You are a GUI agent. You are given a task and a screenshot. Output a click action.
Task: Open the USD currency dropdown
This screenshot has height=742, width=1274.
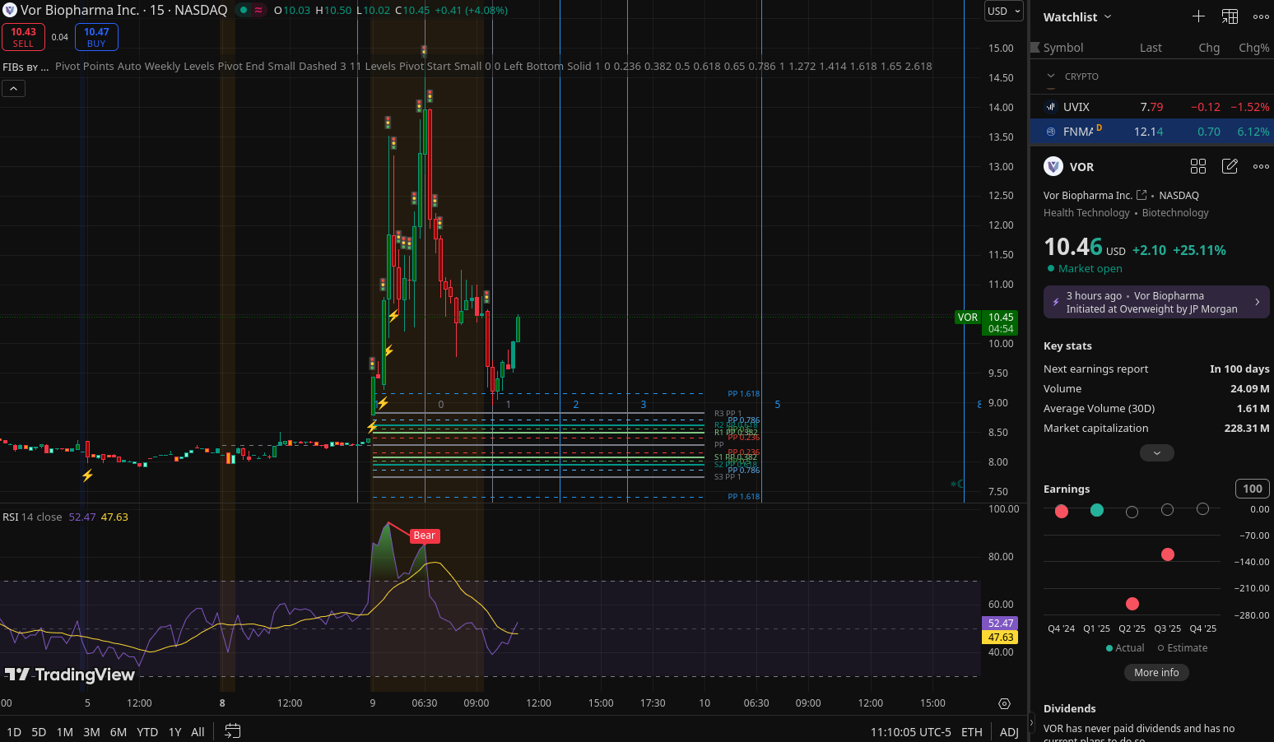pyautogui.click(x=1004, y=12)
